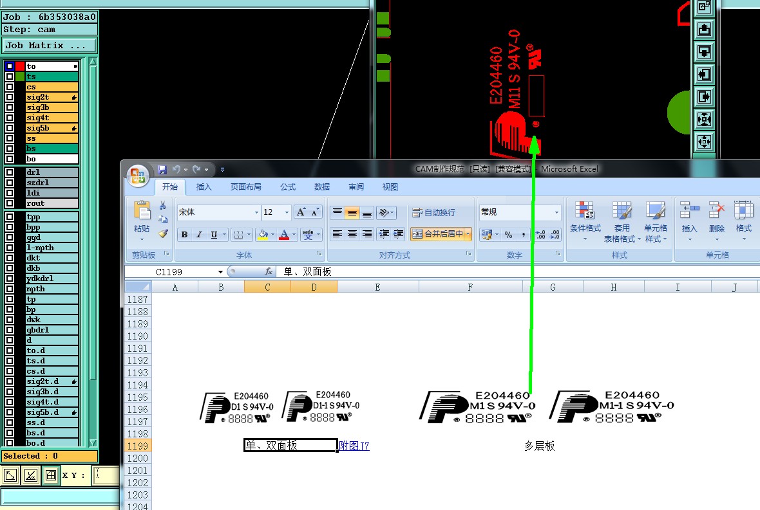Viewport: 760px width, 510px height.
Task: Switch to 数据 ribbon tab
Action: [322, 187]
